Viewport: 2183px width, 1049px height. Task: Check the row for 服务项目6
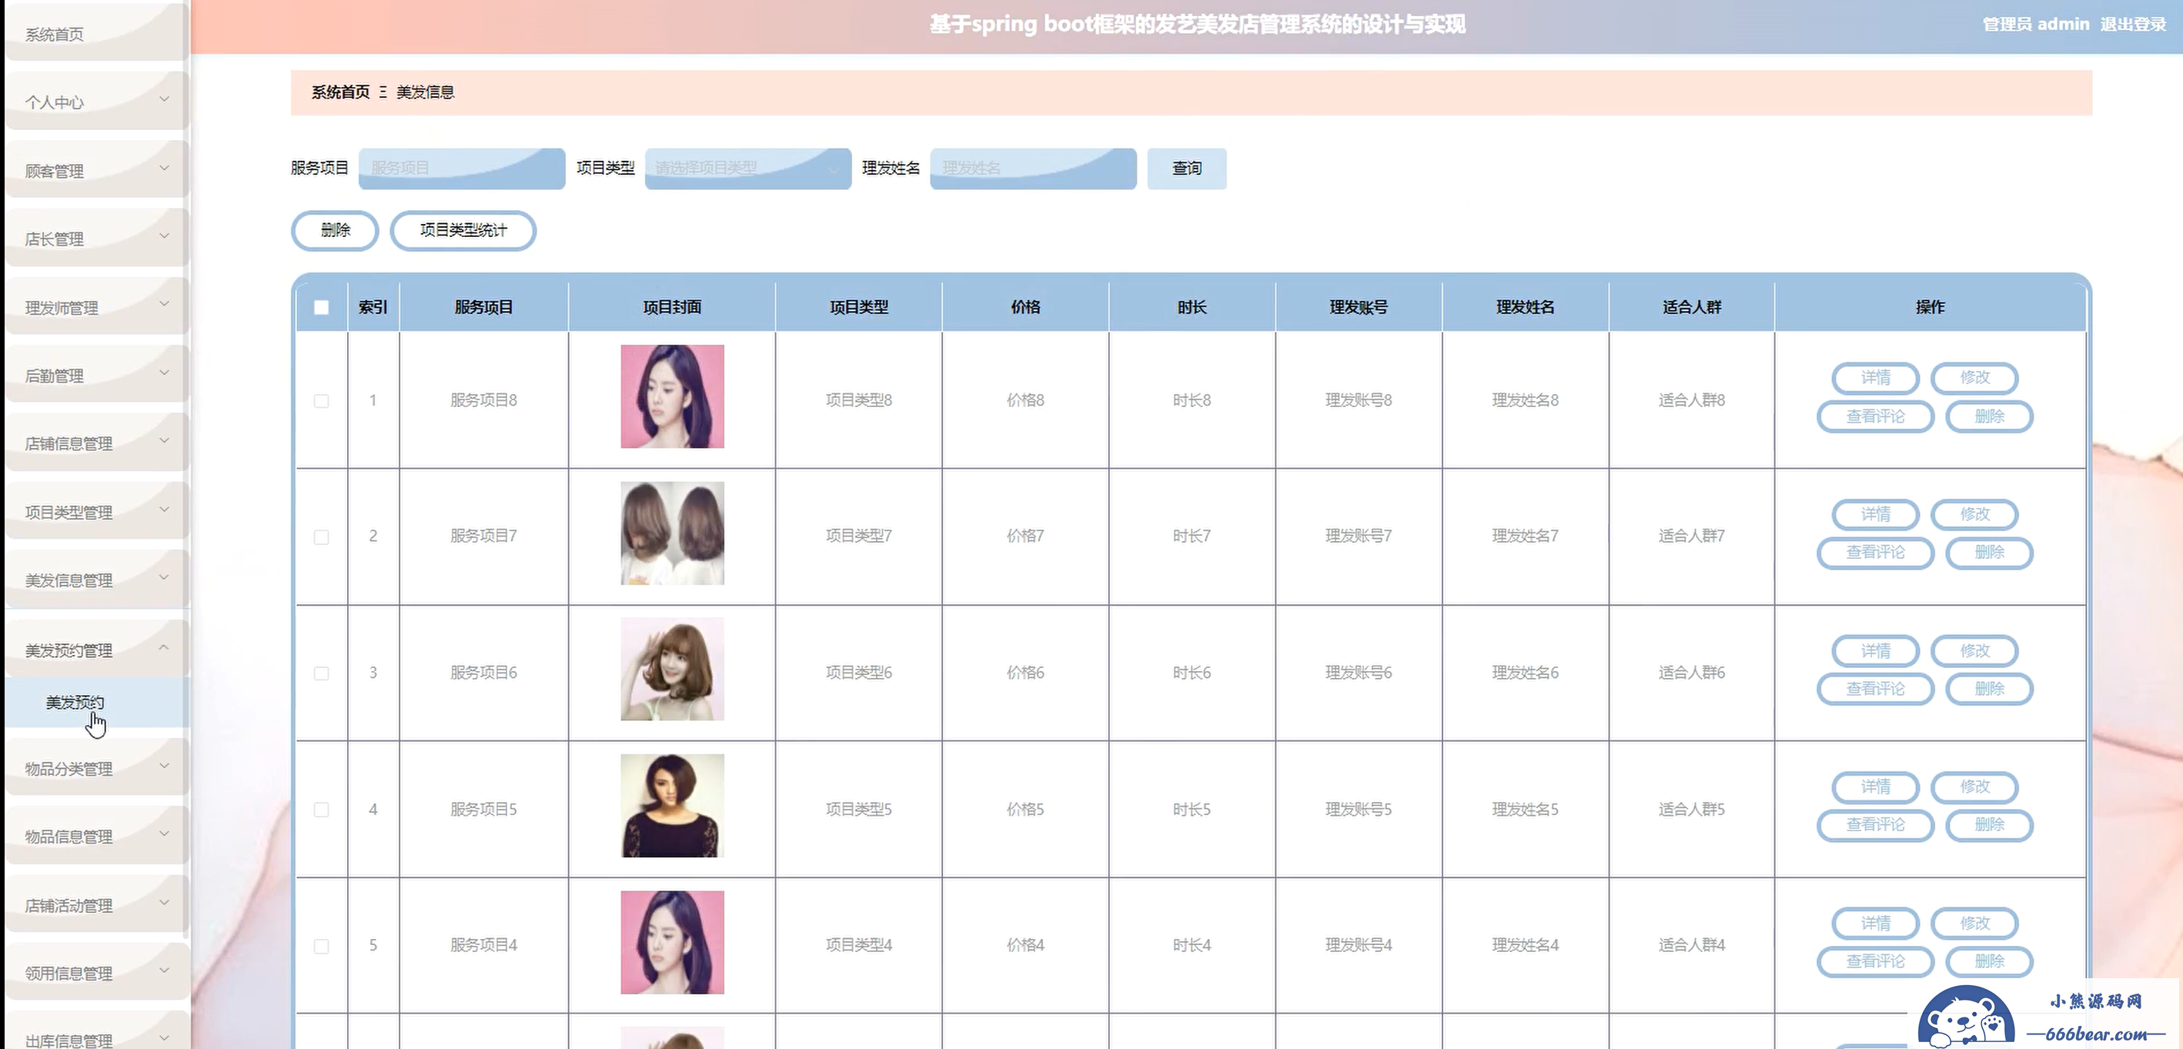(321, 673)
